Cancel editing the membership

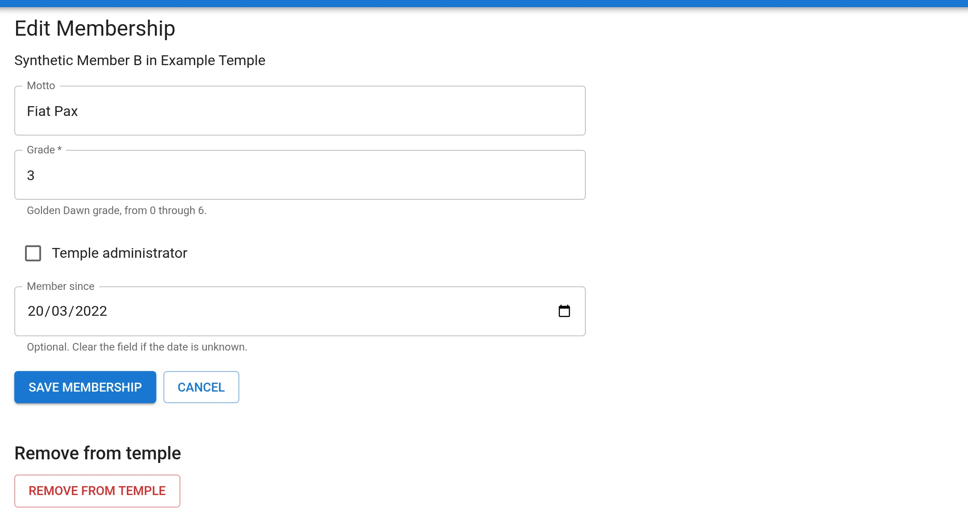[201, 387]
